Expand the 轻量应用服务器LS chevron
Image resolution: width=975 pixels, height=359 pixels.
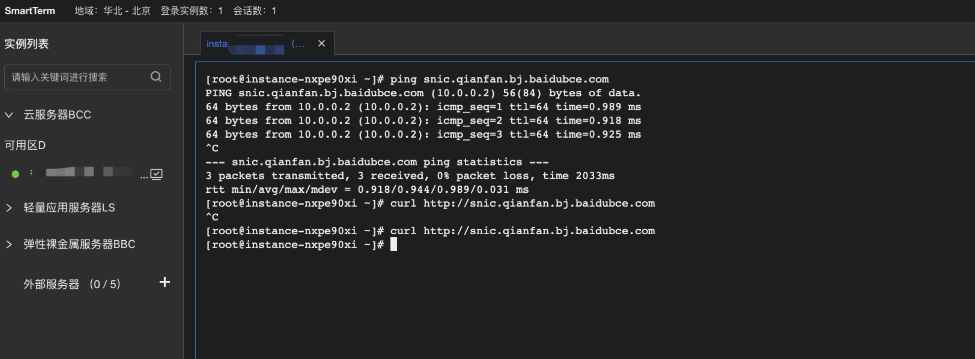tap(9, 208)
